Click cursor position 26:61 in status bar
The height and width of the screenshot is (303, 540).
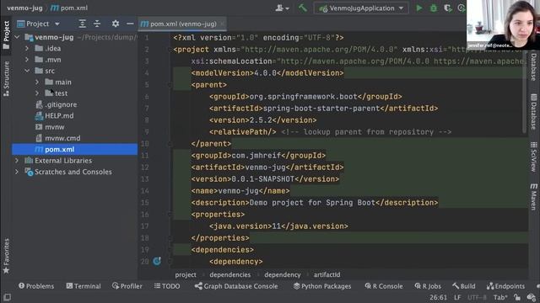pos(438,297)
